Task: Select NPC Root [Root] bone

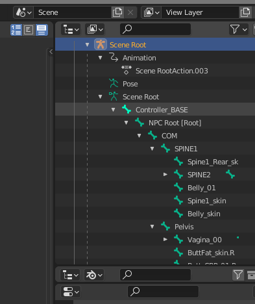Action: click(175, 123)
